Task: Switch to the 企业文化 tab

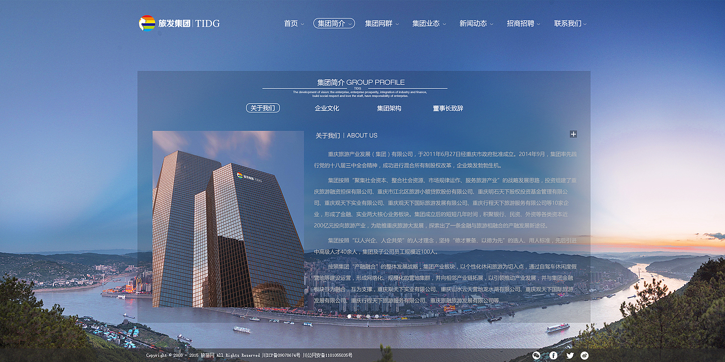Action: click(x=327, y=107)
